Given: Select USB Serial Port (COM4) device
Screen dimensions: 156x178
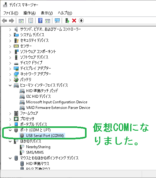Looking at the screenshot, I should coord(45,136).
